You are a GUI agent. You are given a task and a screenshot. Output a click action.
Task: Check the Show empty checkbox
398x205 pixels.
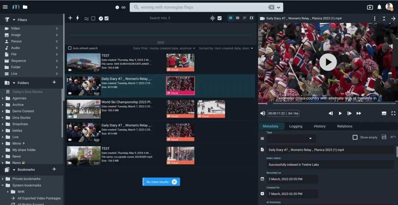pos(355,137)
